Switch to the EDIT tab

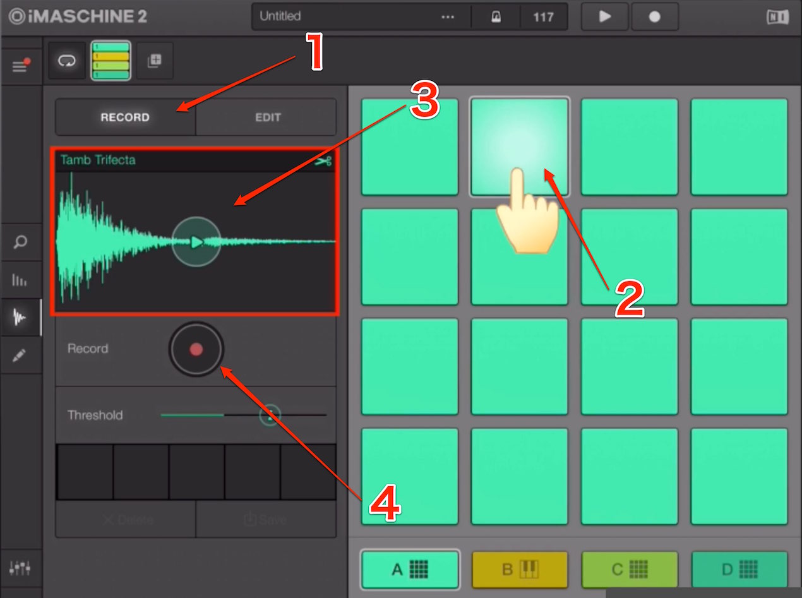pos(267,117)
